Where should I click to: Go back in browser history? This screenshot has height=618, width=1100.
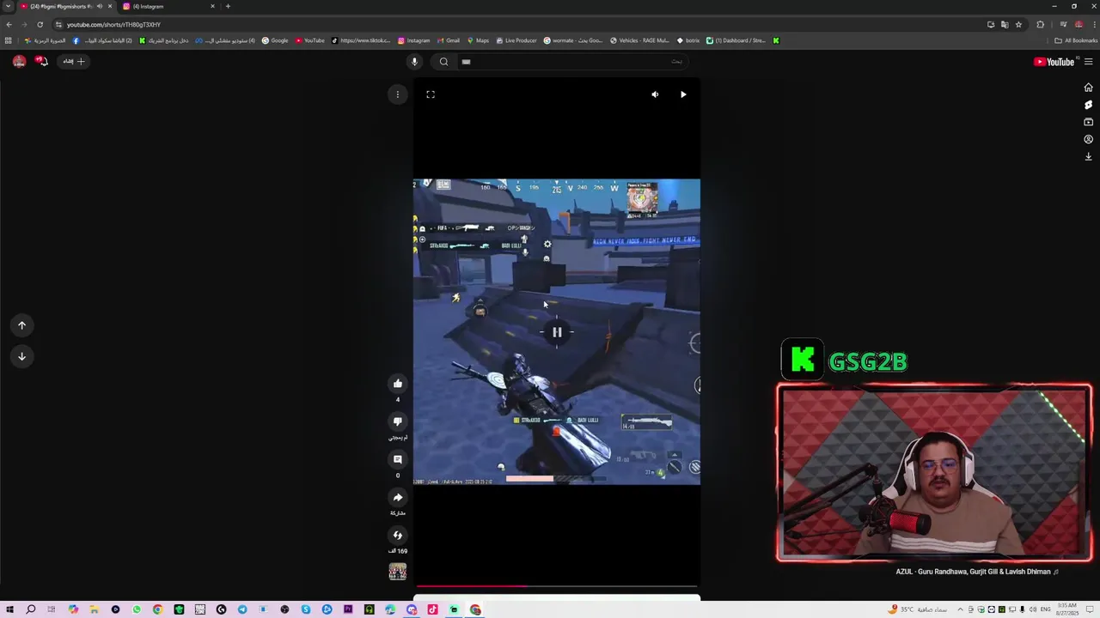(x=9, y=24)
